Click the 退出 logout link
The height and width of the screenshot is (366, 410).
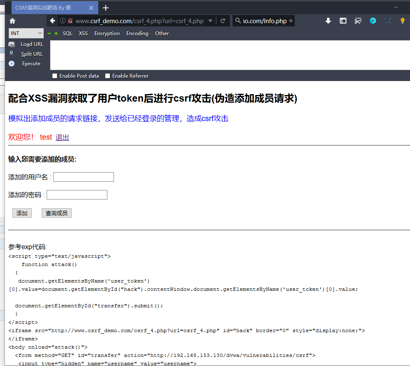62,137
